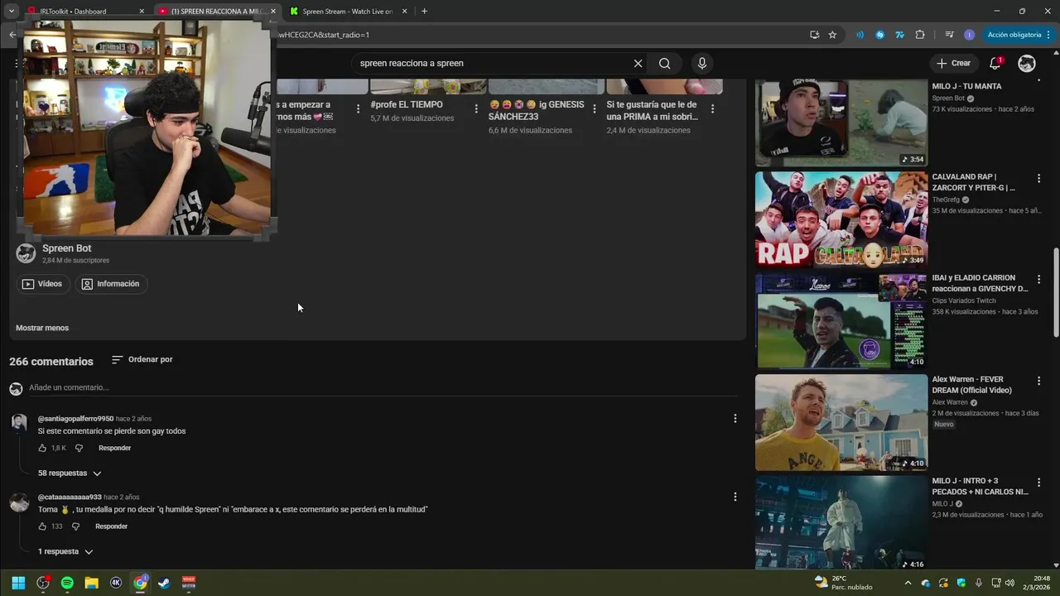The height and width of the screenshot is (596, 1060).
Task: Open channel Información button
Action: 111,284
